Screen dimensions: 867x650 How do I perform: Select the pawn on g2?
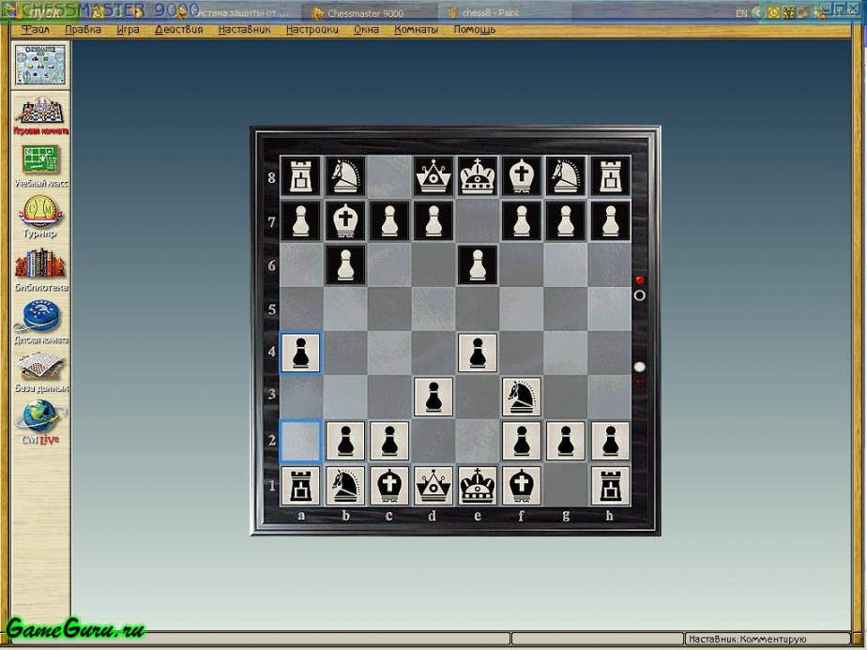pyautogui.click(x=566, y=441)
